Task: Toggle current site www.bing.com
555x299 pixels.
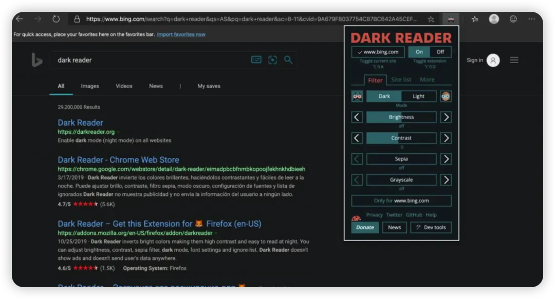Action: tap(378, 52)
